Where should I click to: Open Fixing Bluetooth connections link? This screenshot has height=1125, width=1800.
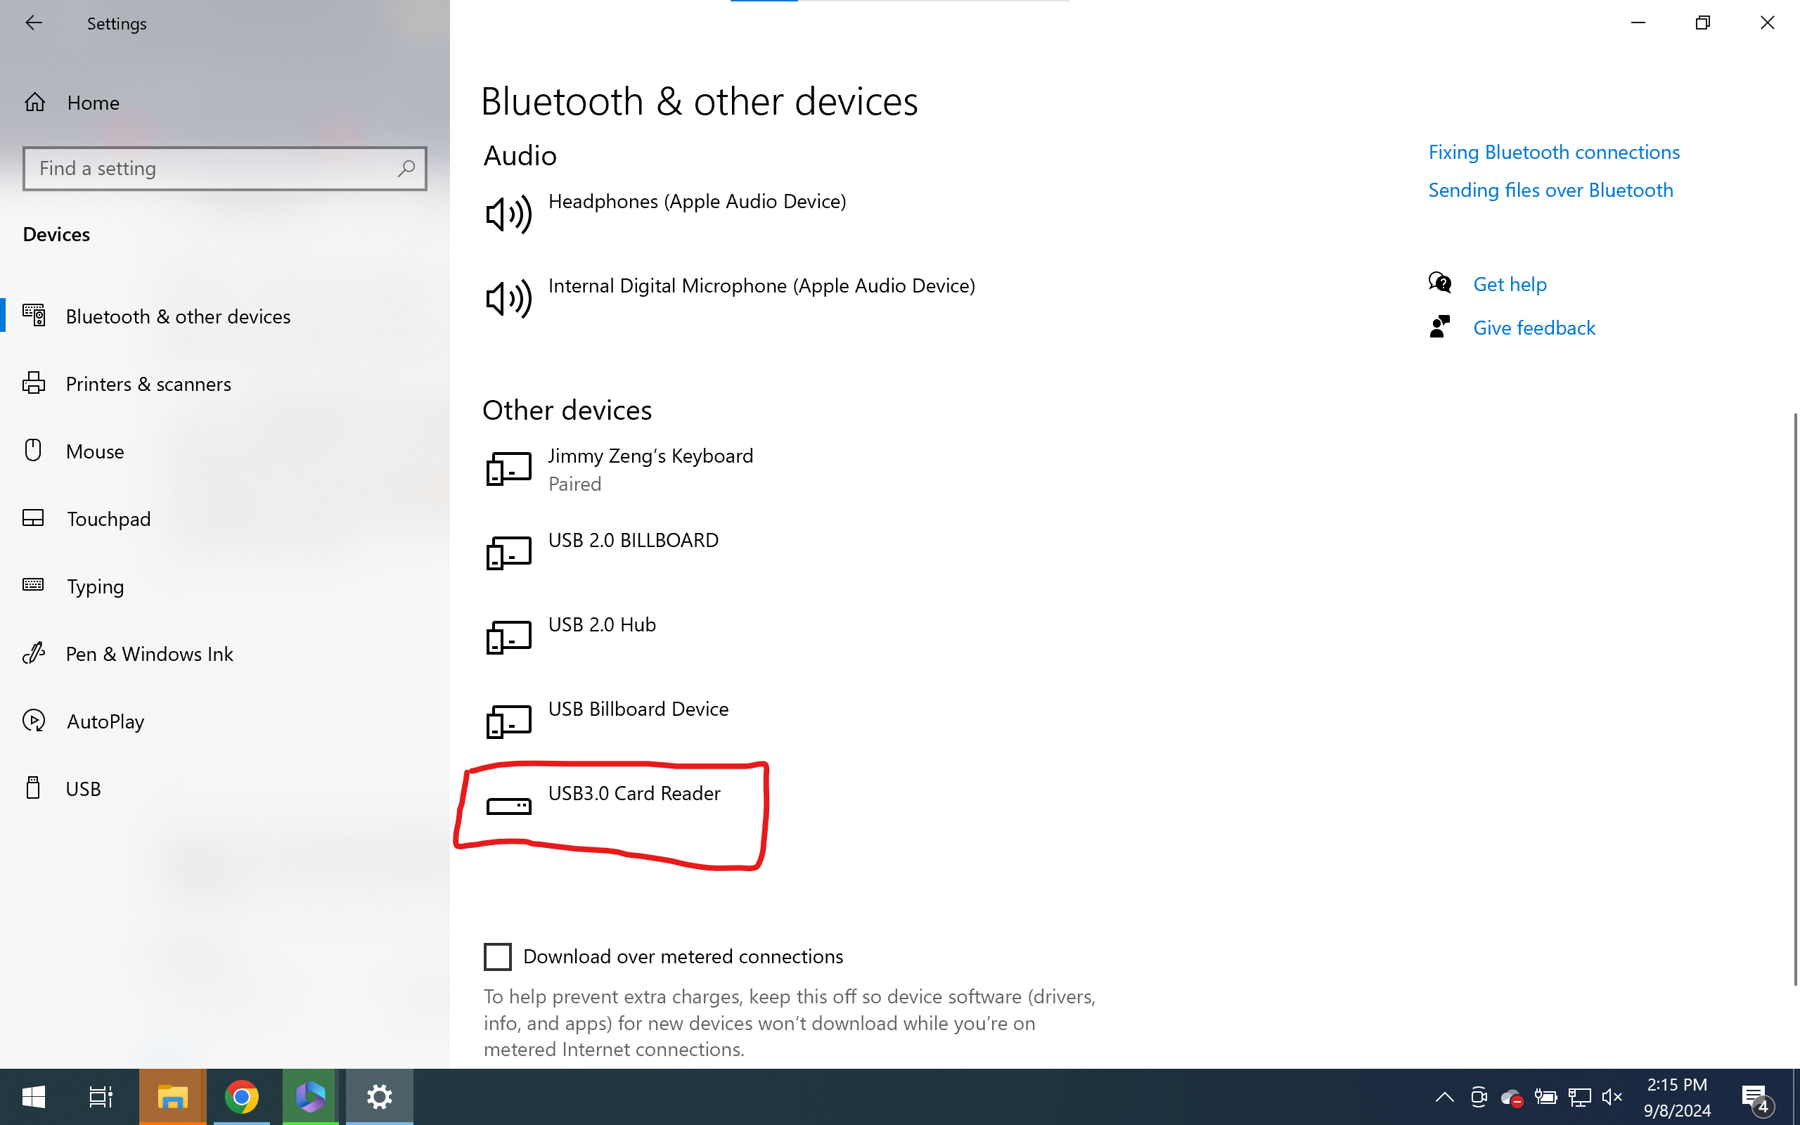(x=1554, y=153)
